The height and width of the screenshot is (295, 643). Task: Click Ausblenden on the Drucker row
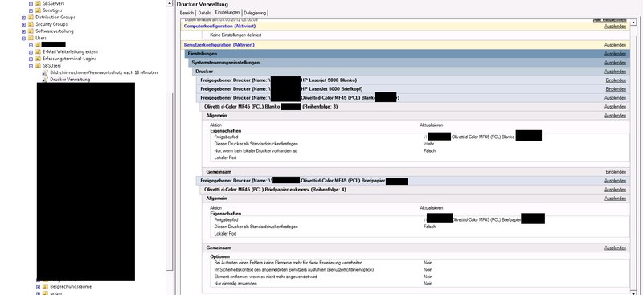[615, 72]
